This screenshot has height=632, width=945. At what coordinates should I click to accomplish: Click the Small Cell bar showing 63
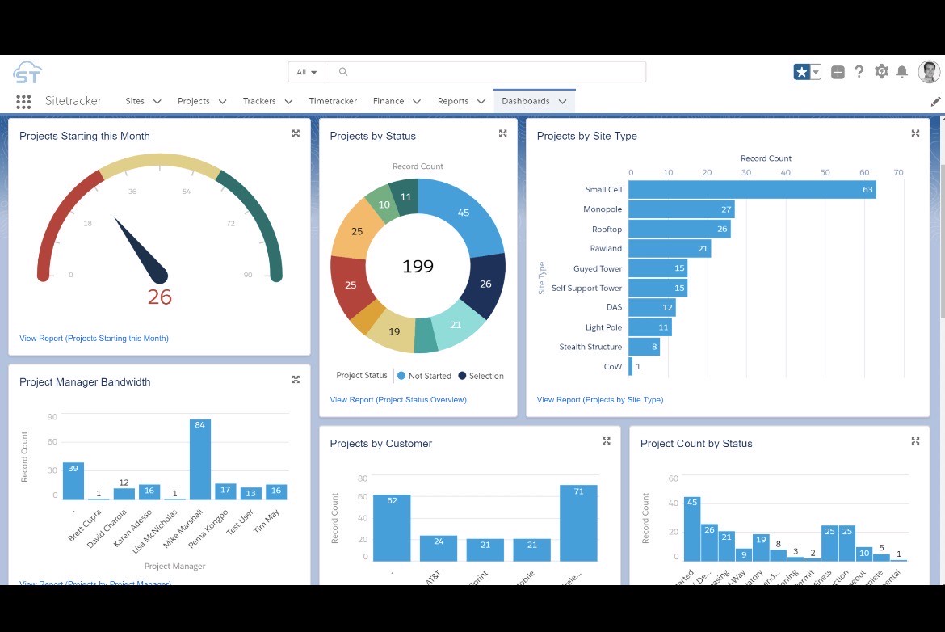click(750, 189)
